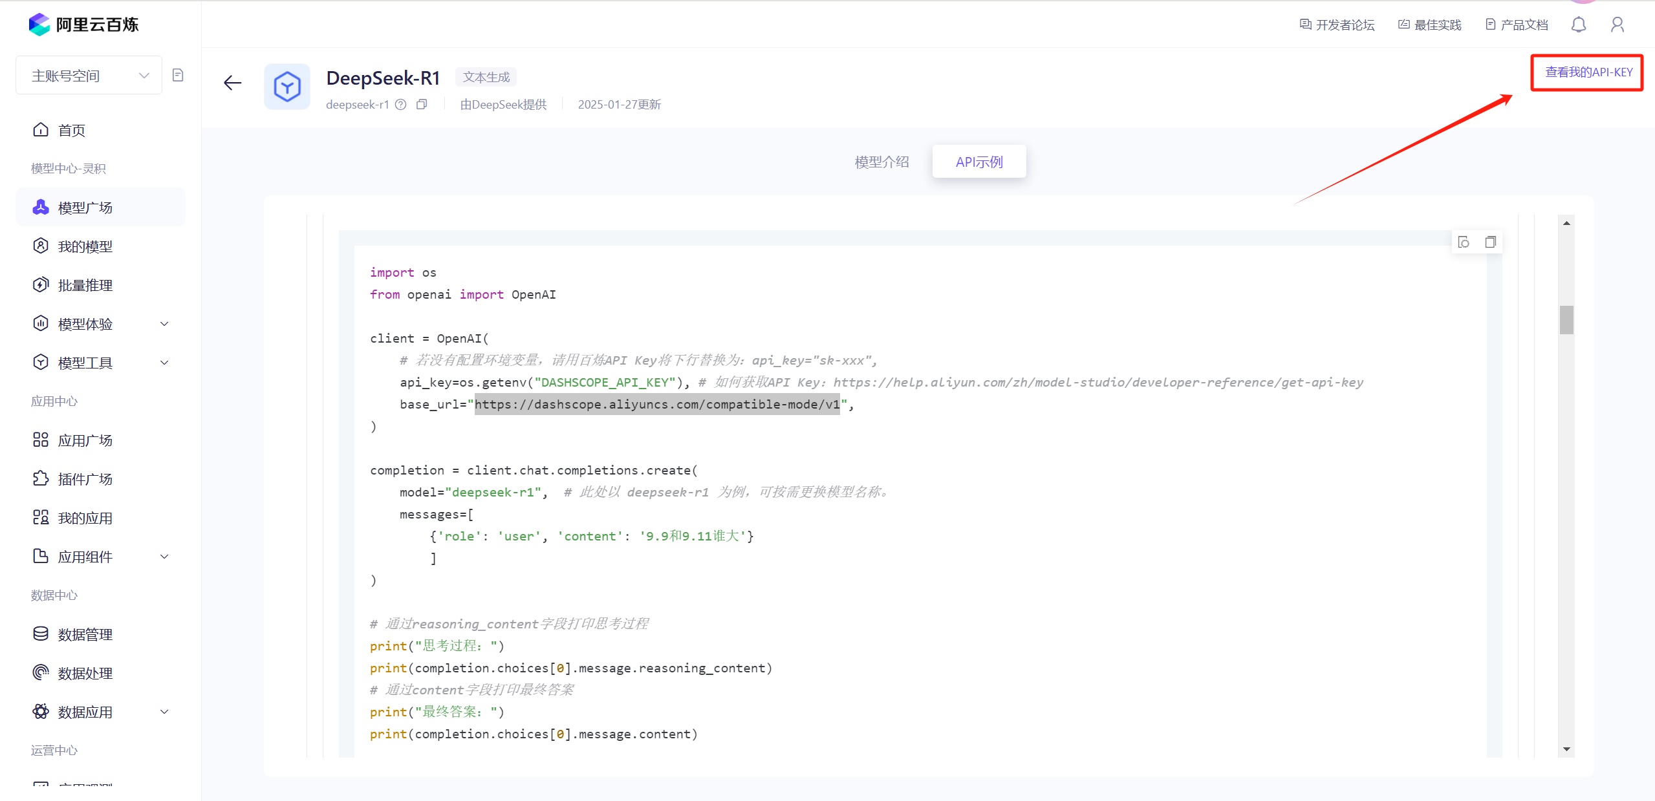This screenshot has height=801, width=1655.
Task: Click the document icon beside workspace selector
Action: click(x=178, y=75)
